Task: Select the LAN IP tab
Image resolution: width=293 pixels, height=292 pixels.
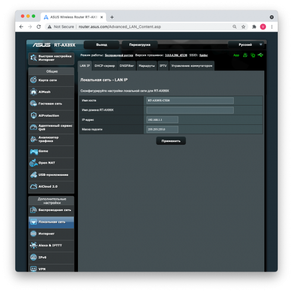Action: click(x=85, y=66)
